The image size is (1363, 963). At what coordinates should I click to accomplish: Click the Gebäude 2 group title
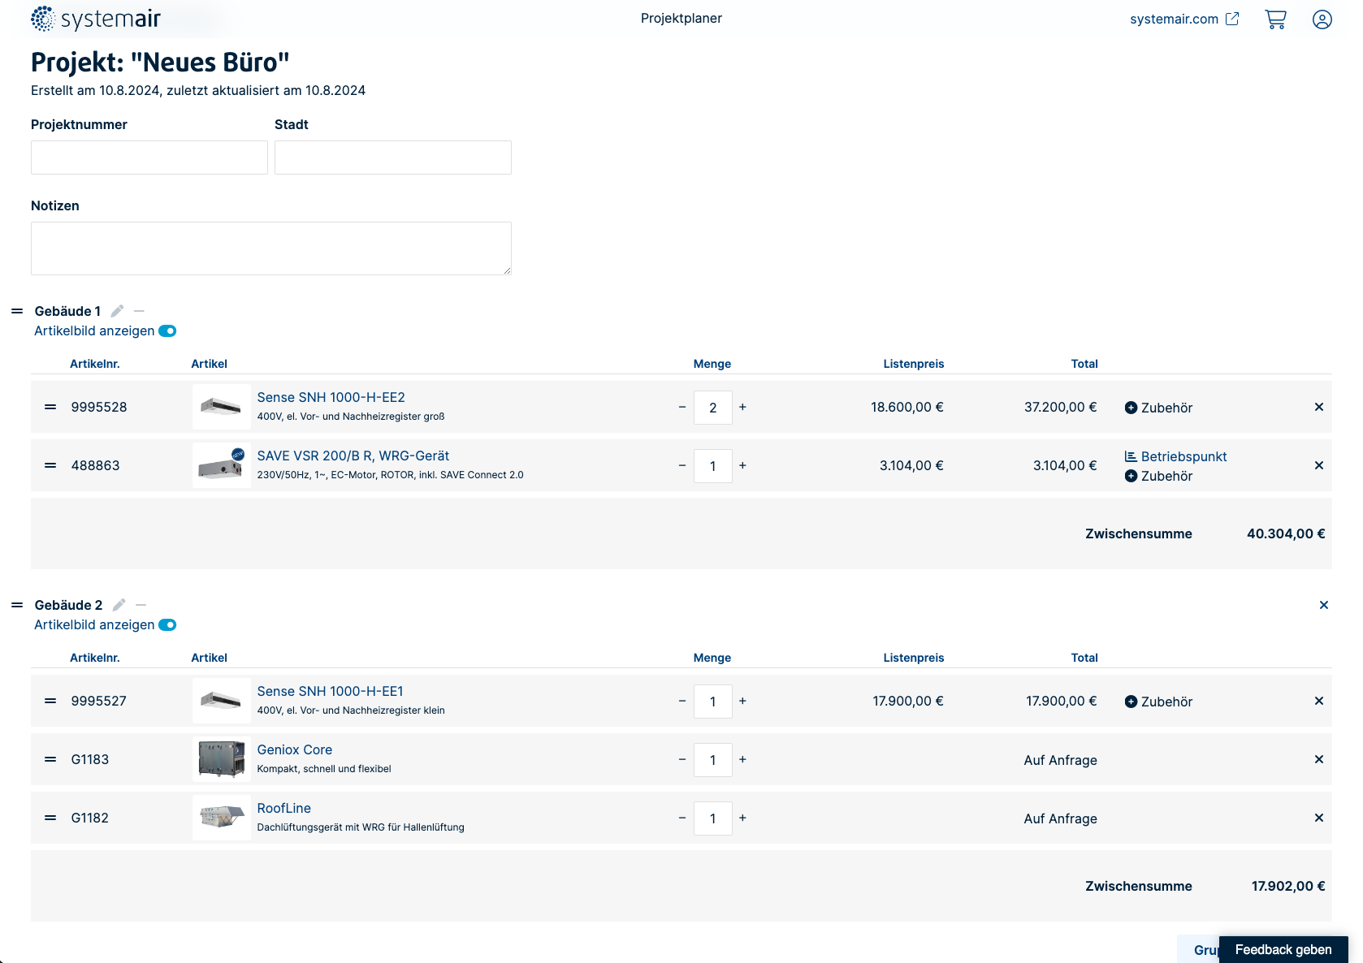68,605
